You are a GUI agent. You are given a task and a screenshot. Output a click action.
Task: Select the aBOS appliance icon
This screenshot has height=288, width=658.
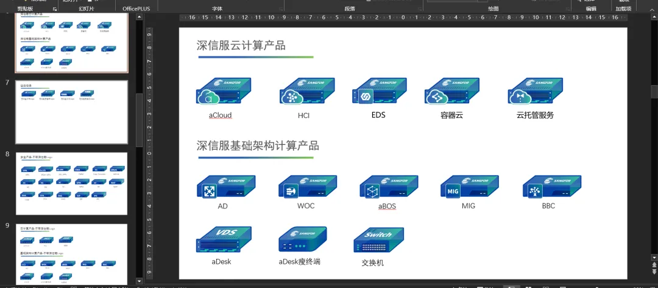(389, 187)
